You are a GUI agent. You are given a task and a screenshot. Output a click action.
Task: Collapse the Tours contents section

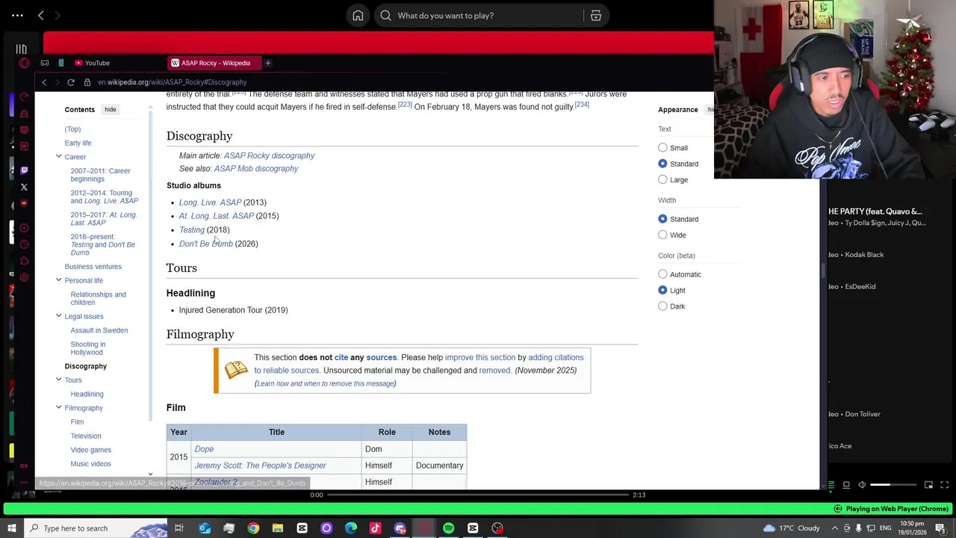(x=58, y=380)
